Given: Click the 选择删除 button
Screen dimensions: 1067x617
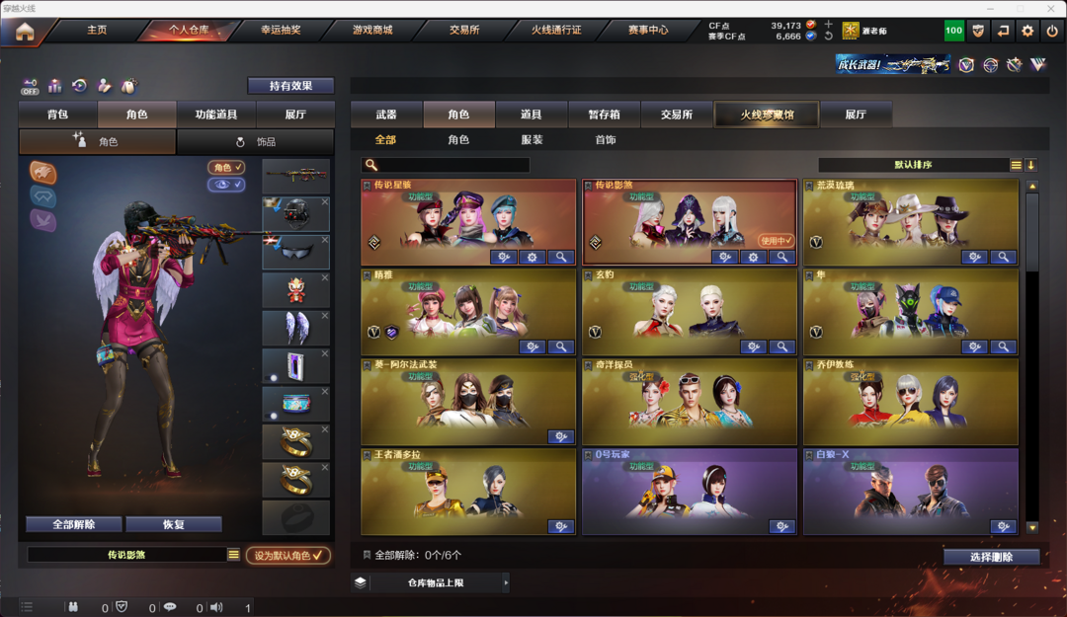Looking at the screenshot, I should pyautogui.click(x=992, y=557).
